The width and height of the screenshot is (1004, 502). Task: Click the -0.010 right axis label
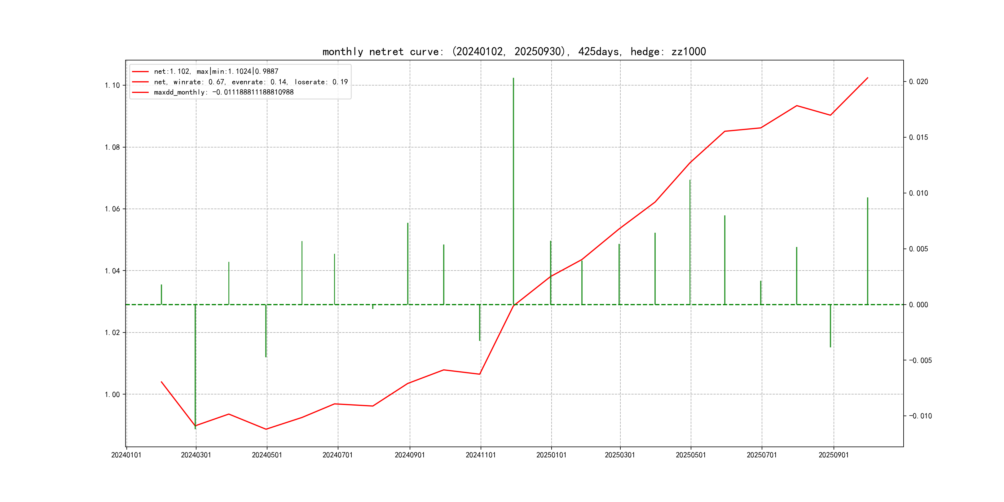(920, 416)
